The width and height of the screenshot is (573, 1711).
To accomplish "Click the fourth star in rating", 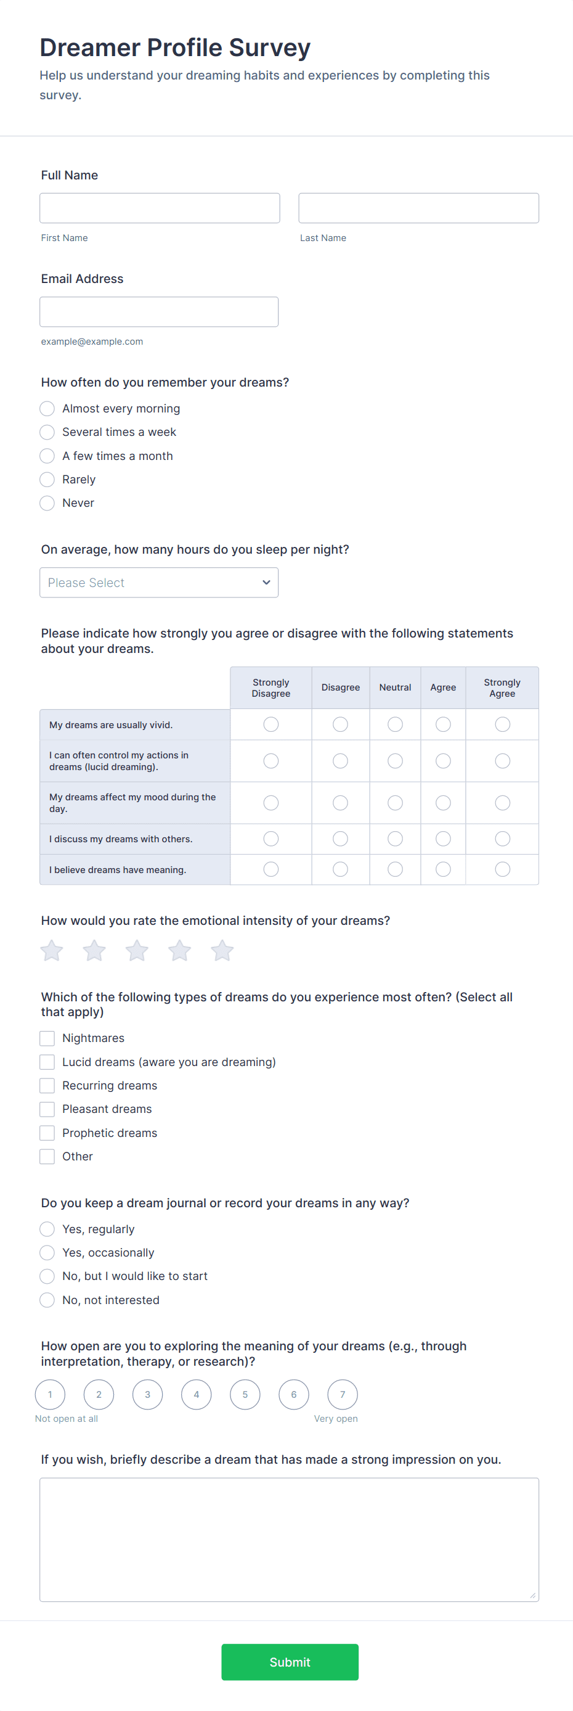I will click(x=179, y=951).
